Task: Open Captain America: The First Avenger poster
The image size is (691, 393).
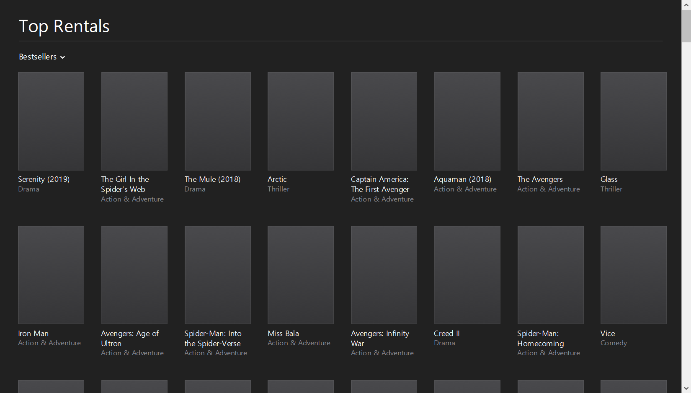Action: point(384,121)
